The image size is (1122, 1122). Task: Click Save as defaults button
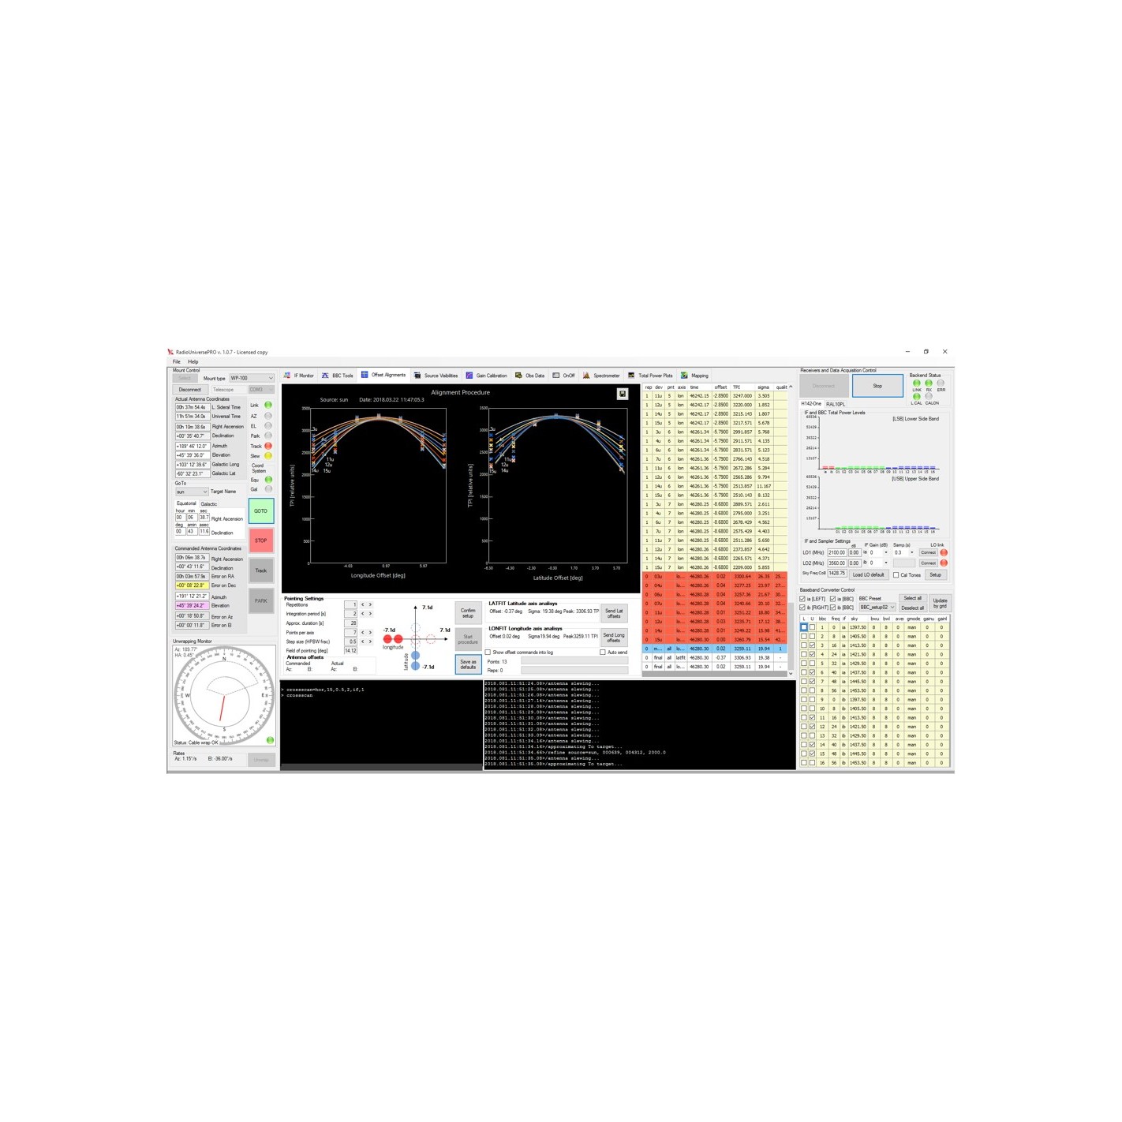pos(468,665)
